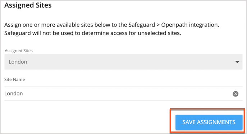Click the Assigned Sites section heading

(28, 5)
